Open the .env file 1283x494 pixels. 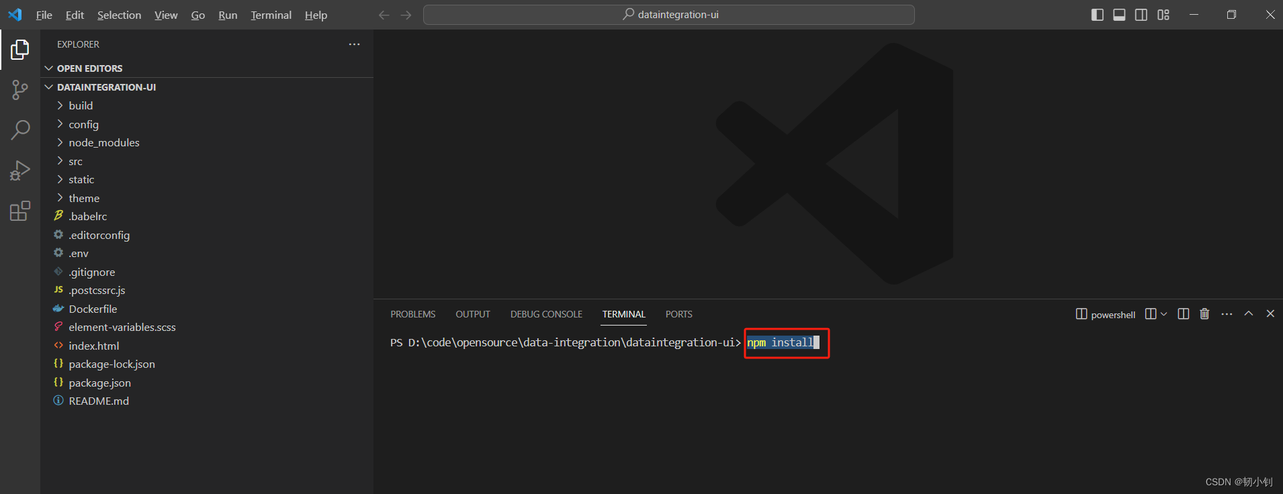208,253
